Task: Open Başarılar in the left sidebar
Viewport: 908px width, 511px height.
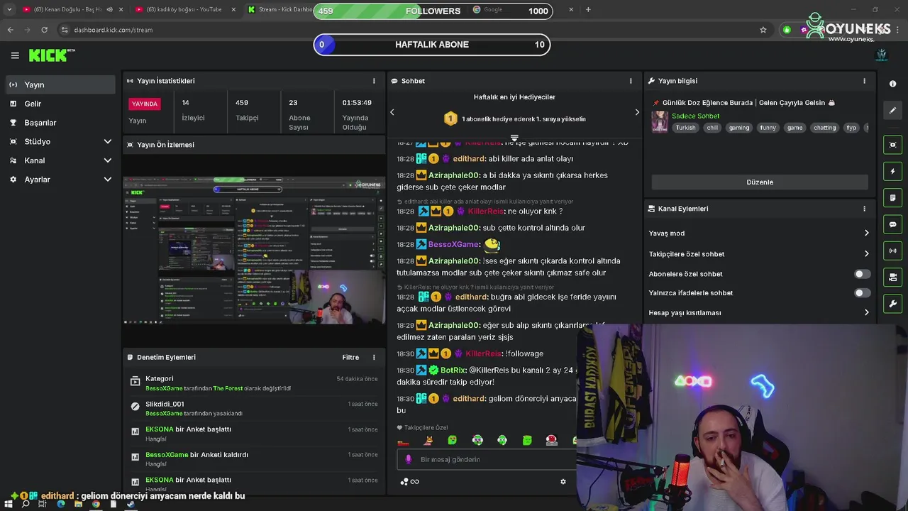Action: pos(60,123)
